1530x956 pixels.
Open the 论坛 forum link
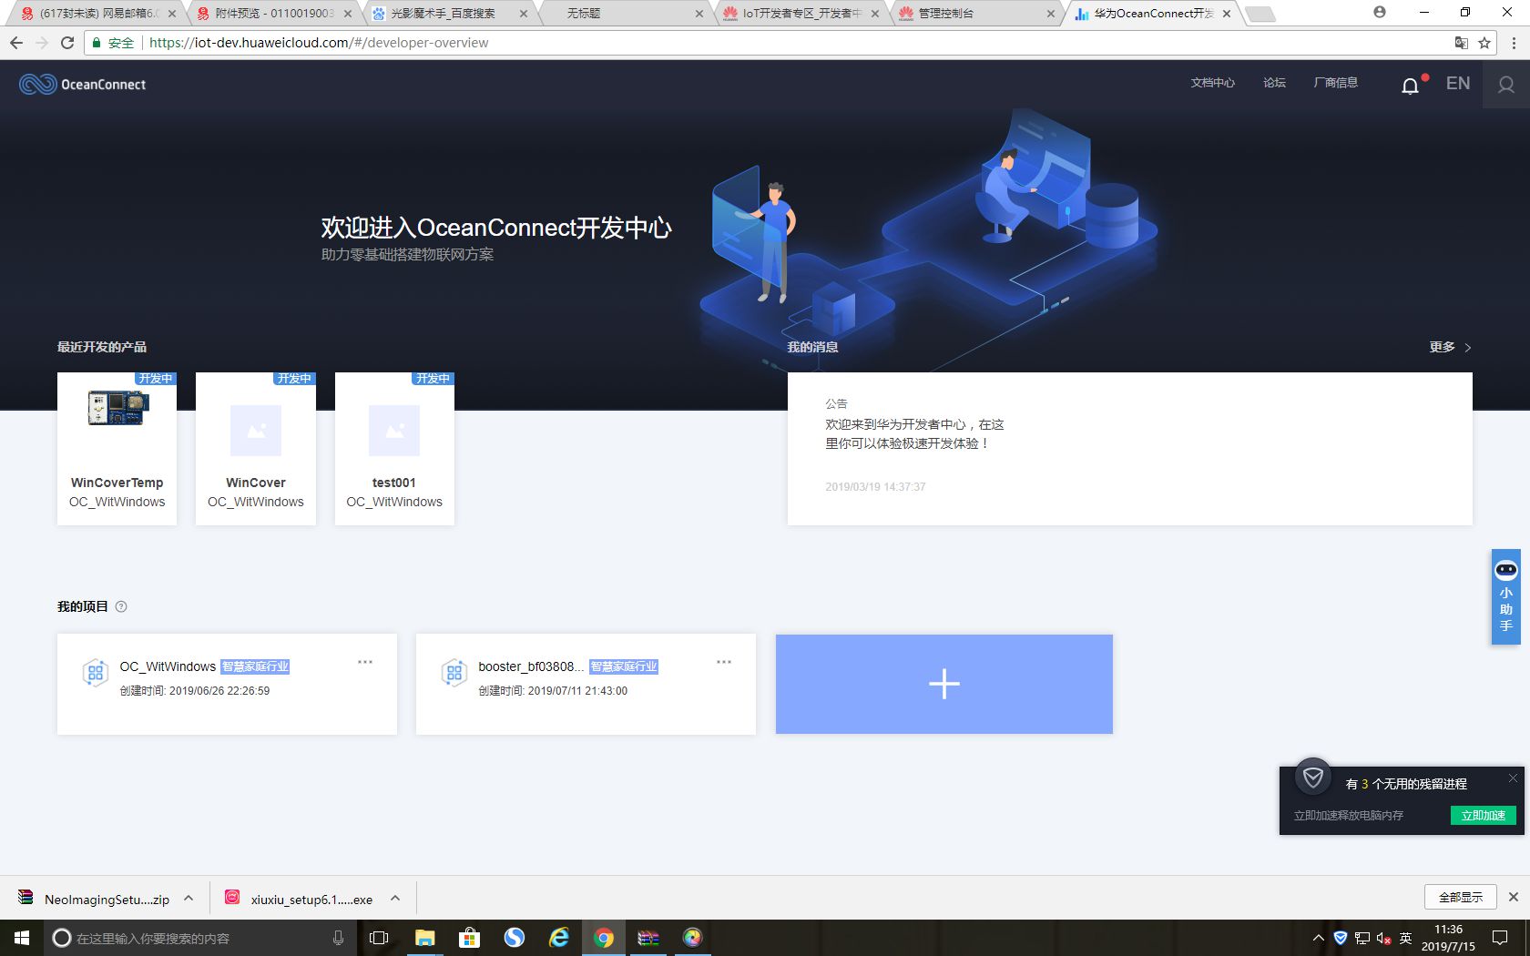coord(1274,83)
